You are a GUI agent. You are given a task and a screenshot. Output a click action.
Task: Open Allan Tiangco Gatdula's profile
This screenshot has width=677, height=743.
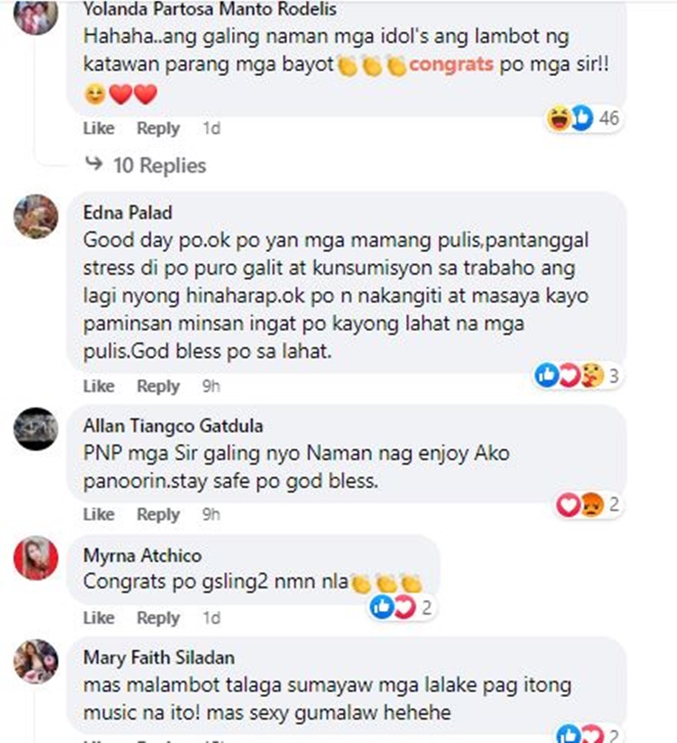(173, 426)
